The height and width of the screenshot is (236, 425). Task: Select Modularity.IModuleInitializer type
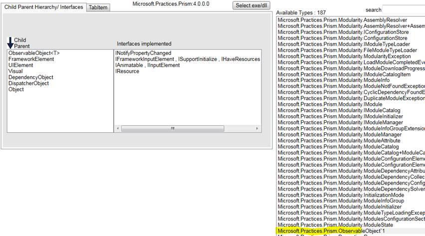tap(340, 116)
